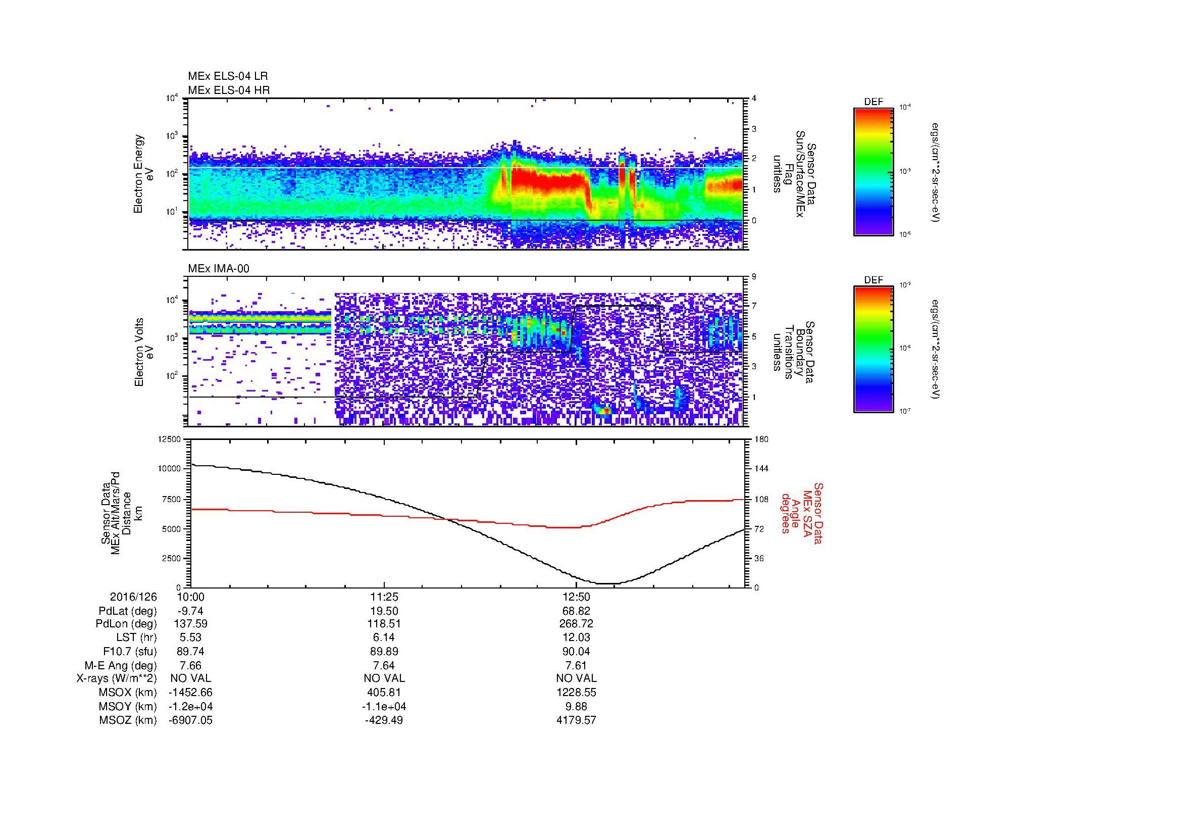The width and height of the screenshot is (1181, 835).
Task: Click the black altitude curve minimum
Action: click(x=608, y=583)
